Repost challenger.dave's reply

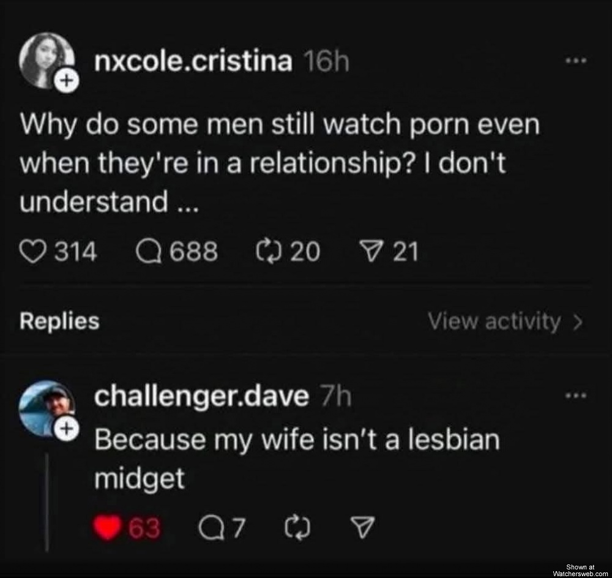click(x=299, y=529)
